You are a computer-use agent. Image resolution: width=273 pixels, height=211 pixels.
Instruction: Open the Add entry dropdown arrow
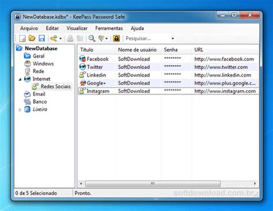click(60, 39)
